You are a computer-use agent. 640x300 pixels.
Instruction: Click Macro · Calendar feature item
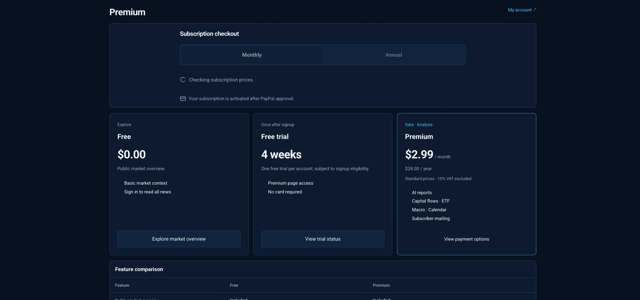coord(429,210)
